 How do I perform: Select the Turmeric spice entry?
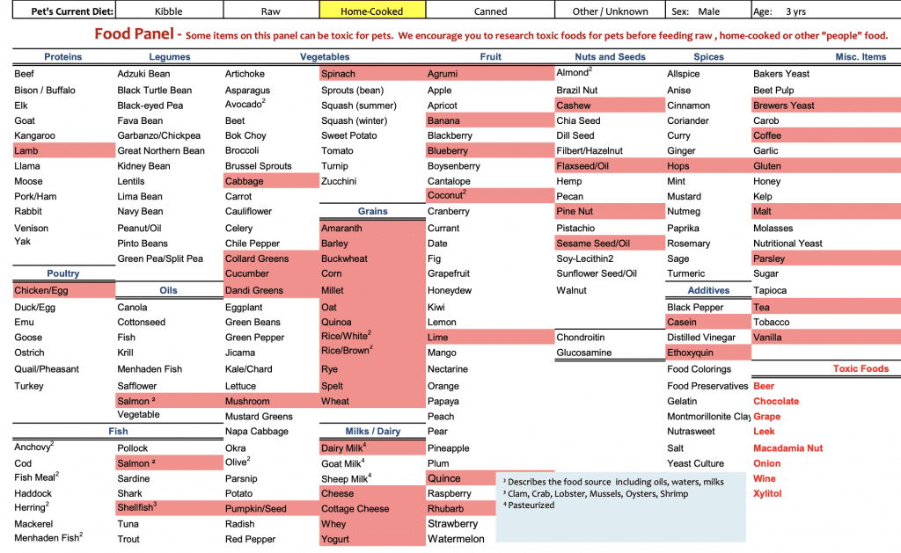[x=686, y=273]
